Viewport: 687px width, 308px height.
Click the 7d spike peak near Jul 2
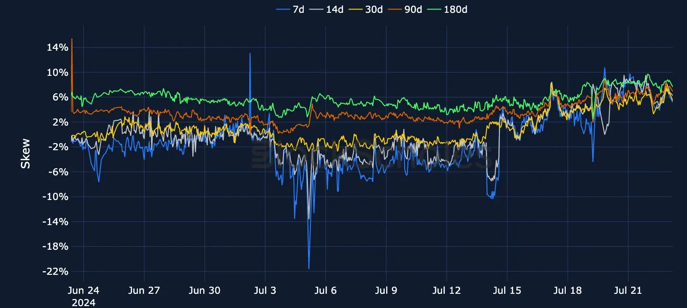(250, 54)
